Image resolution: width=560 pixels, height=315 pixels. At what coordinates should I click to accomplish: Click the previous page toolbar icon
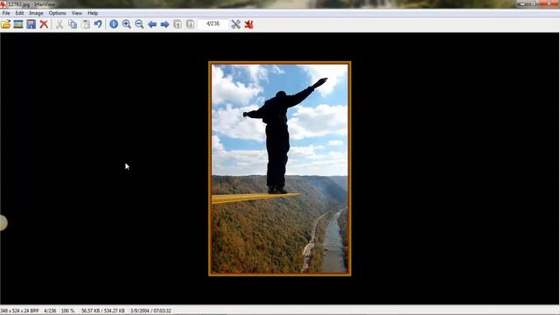tap(178, 24)
